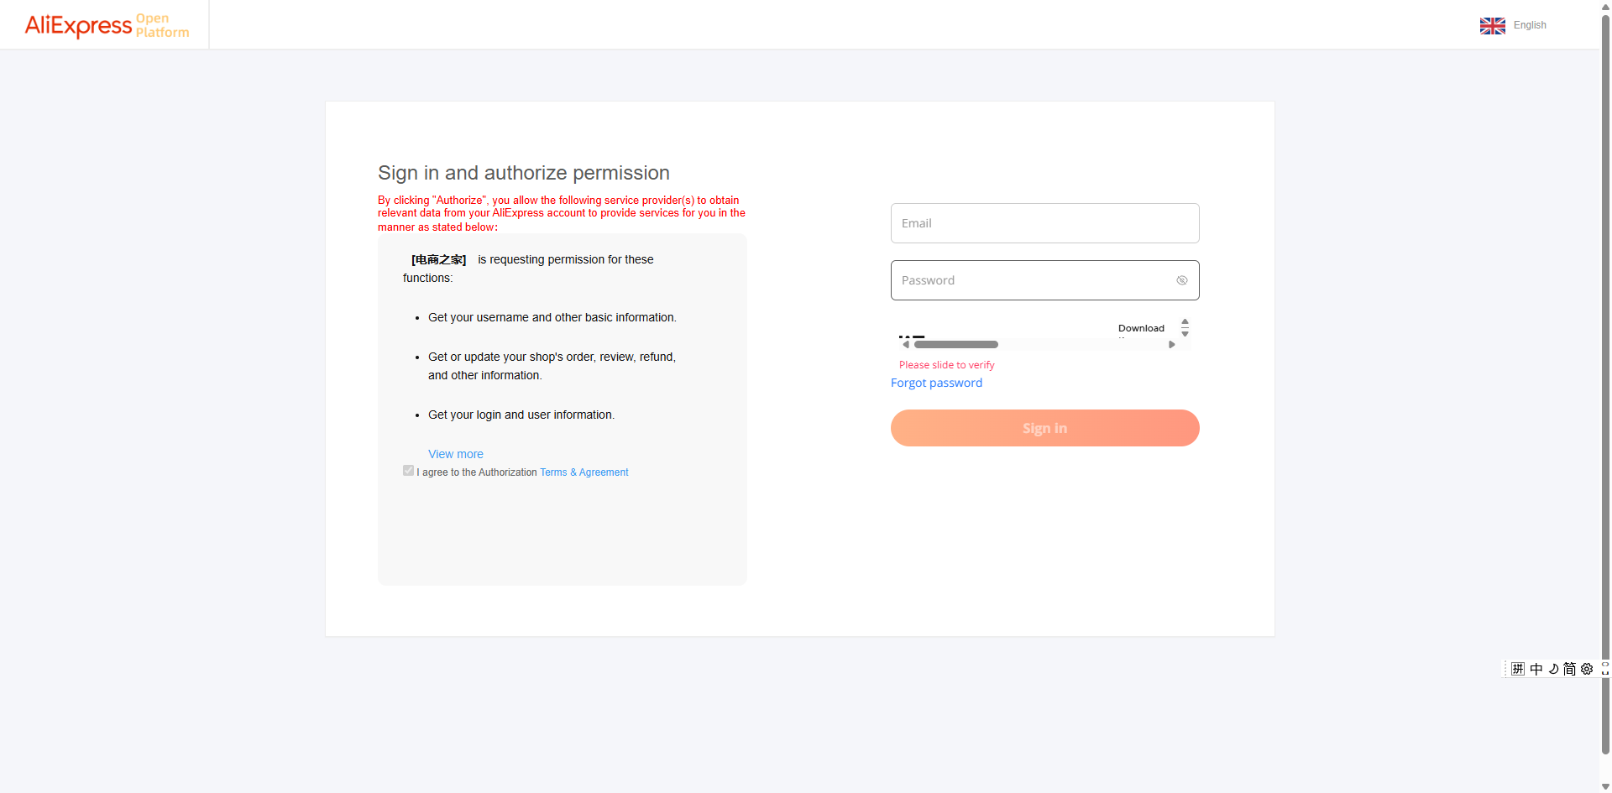
Task: Click the IME Chinese/English switch icon
Action: pyautogui.click(x=1536, y=669)
